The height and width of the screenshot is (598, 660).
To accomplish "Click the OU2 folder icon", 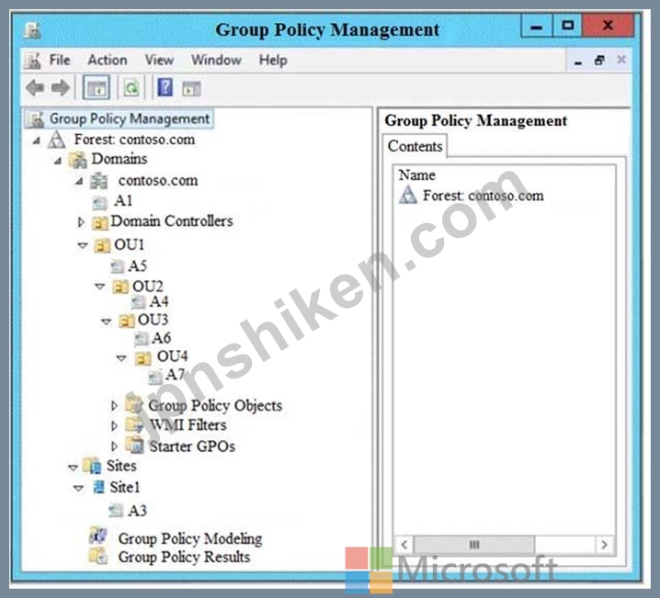I will [120, 287].
